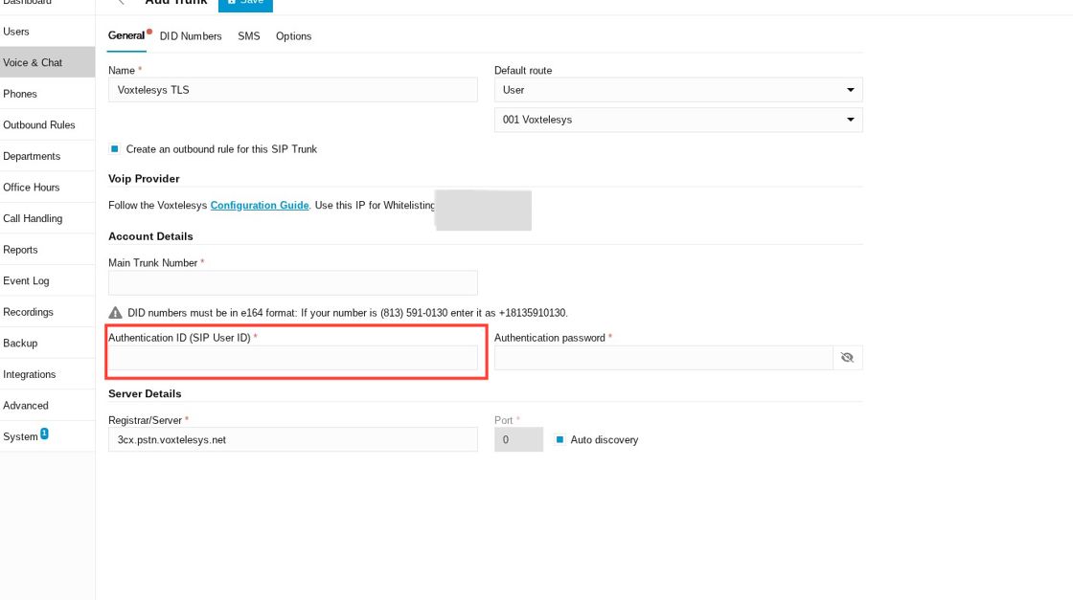1073x600 pixels.
Task: Go to Outbound Rules
Action: (x=47, y=125)
